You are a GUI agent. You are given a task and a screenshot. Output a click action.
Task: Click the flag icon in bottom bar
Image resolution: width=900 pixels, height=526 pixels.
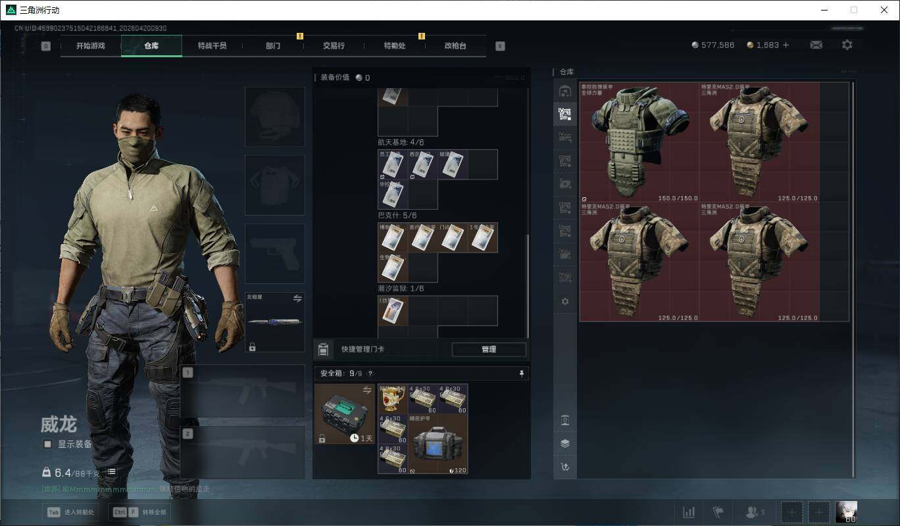pos(718,512)
